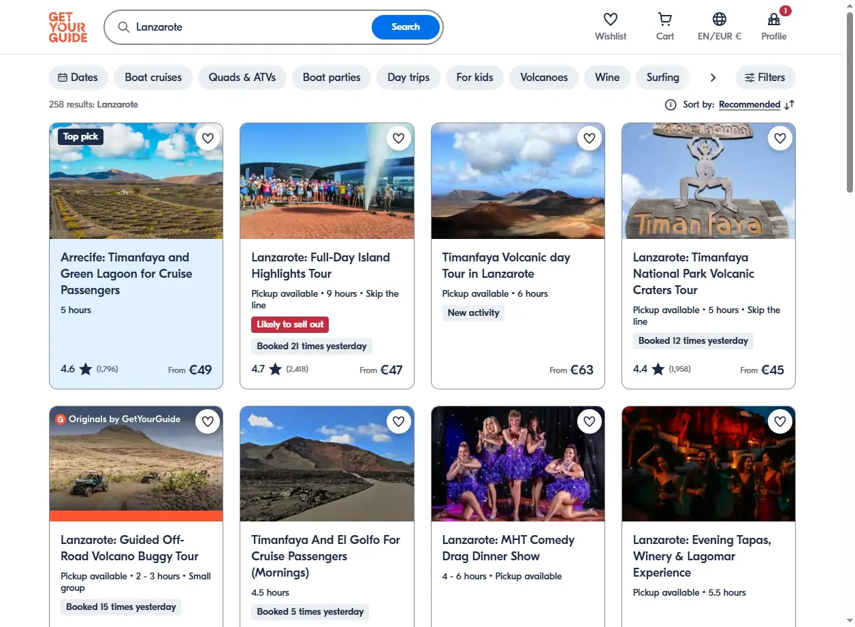The image size is (855, 627).
Task: Open Timanfaya Volcanic day Tour in Lanzarote
Action: tap(506, 266)
